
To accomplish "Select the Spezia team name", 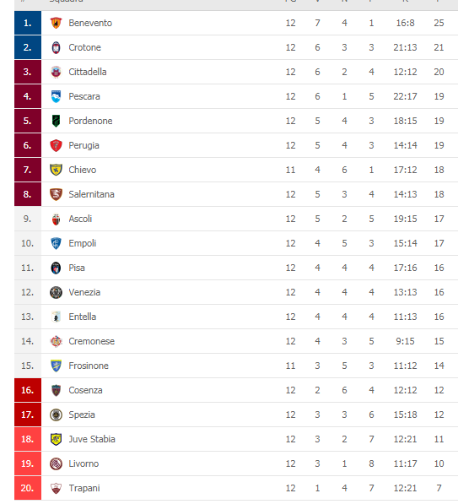I will coord(82,415).
